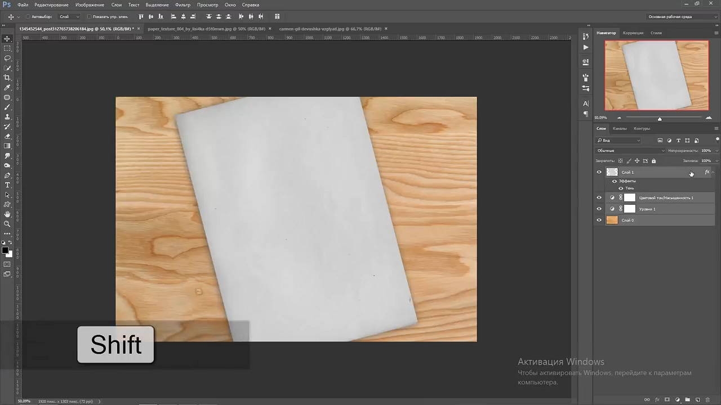Select the Zoom tool
The height and width of the screenshot is (405, 721).
(7, 224)
